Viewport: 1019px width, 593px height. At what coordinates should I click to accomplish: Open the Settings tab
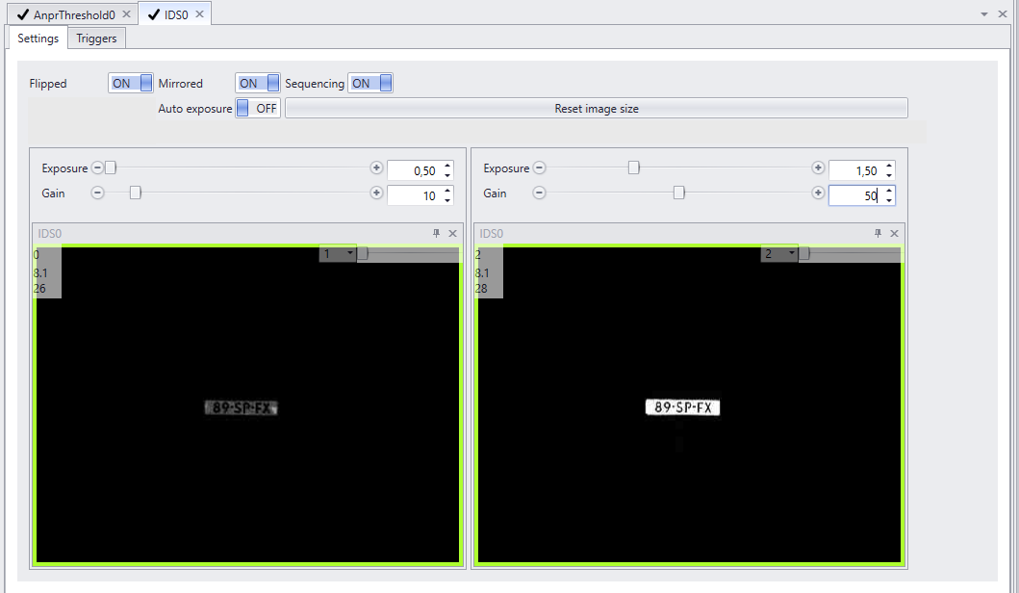click(38, 39)
